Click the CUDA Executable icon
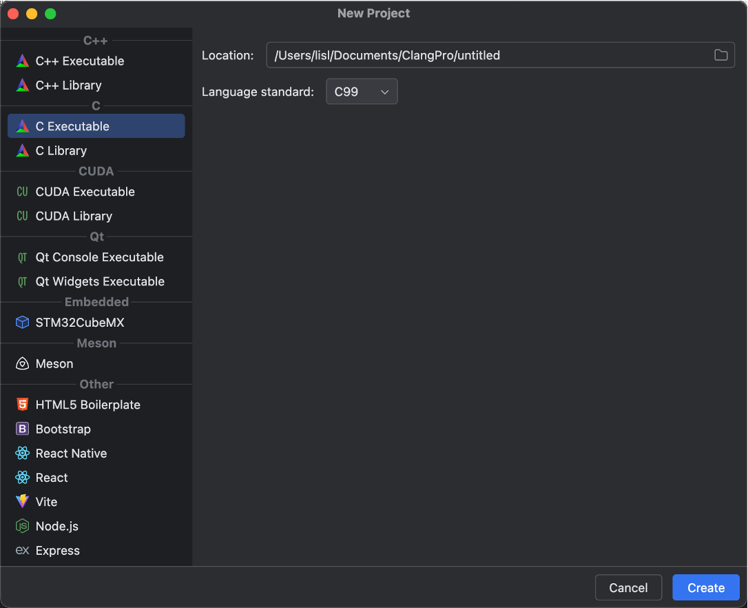This screenshot has height=608, width=748. coord(23,192)
